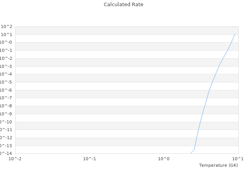Click the top end of the blue rate curve
Image resolution: width=246 pixels, height=184 pixels.
click(235, 34)
